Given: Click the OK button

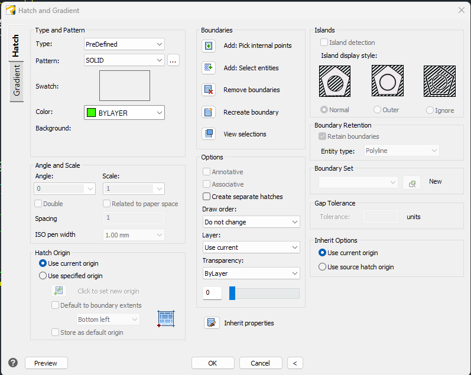Looking at the screenshot, I should tap(213, 363).
